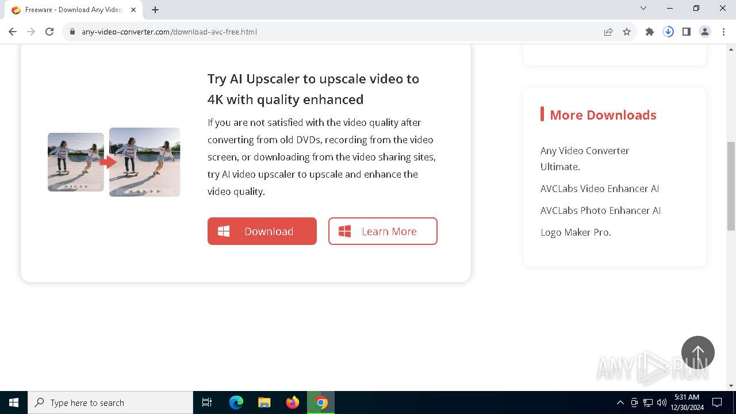Click the scroll-to-top arrow button

[698, 352]
